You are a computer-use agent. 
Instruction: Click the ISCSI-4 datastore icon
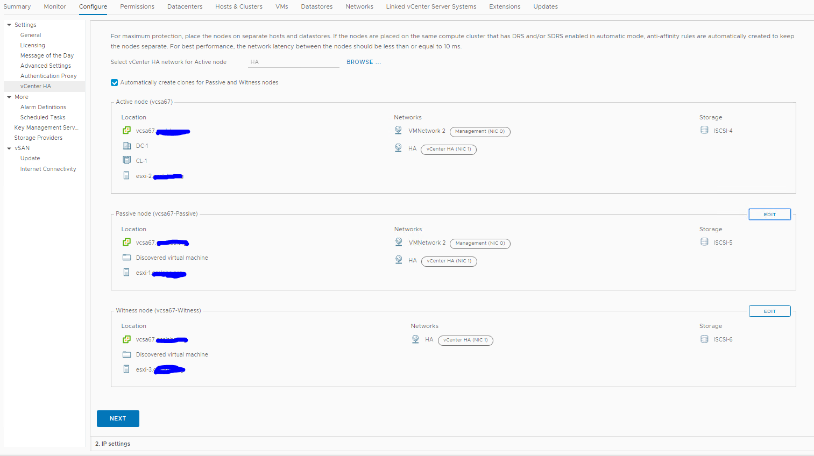pyautogui.click(x=704, y=130)
